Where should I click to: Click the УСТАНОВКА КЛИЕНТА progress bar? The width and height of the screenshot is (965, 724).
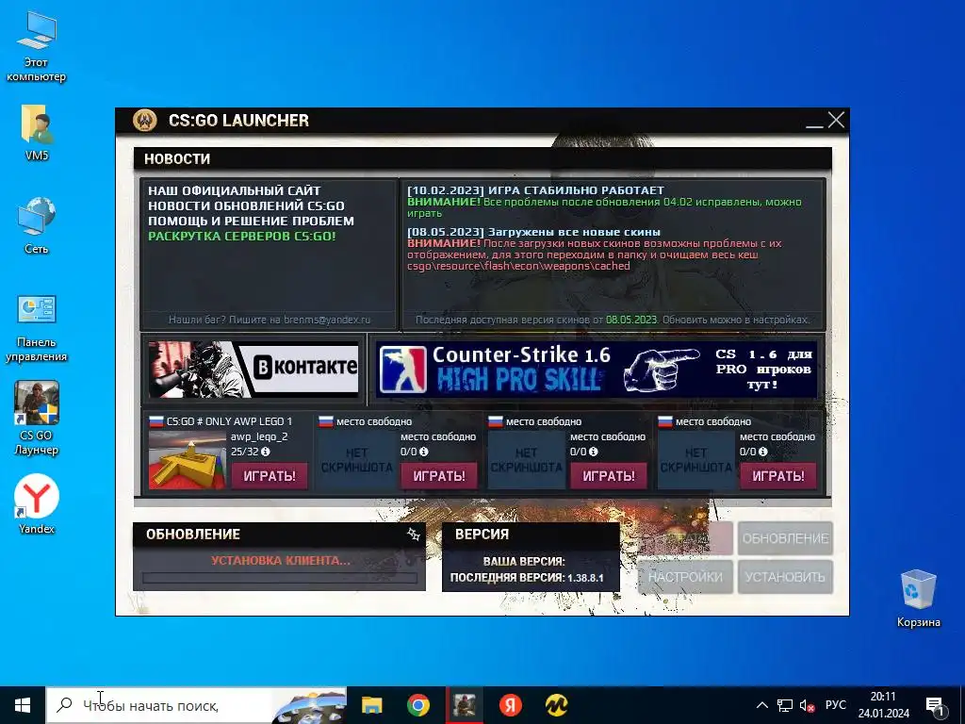click(x=279, y=578)
